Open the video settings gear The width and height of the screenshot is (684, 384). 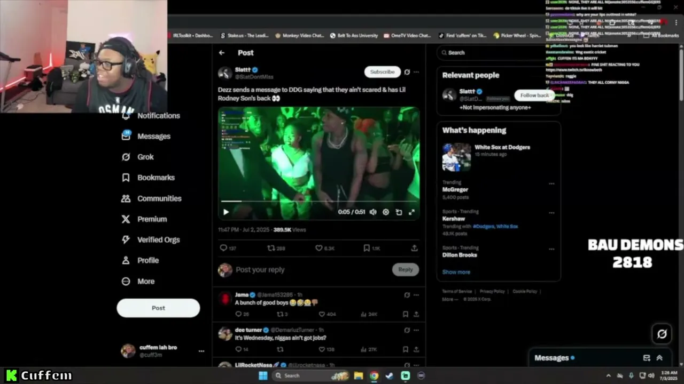pyautogui.click(x=386, y=212)
